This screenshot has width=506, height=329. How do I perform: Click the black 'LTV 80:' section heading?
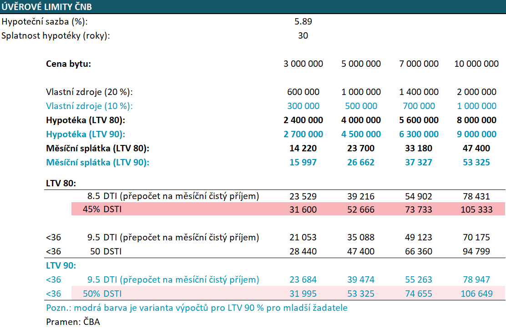pos(61,183)
